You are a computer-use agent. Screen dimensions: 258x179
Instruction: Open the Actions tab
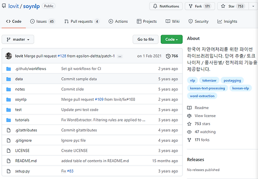pos(118,21)
